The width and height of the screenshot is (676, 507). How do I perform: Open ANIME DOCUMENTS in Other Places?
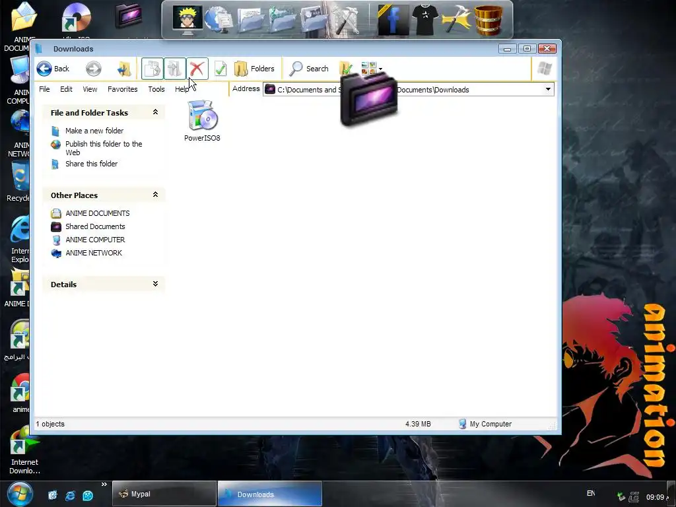click(x=98, y=213)
